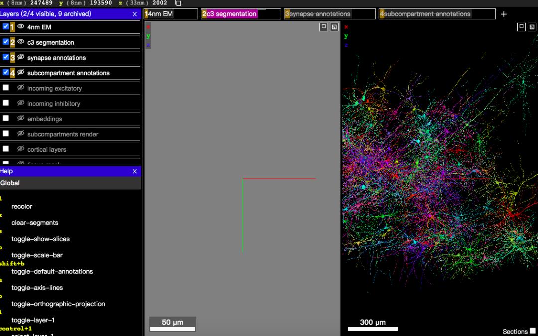
Task: Enable the incoming excitatory layer checkbox
Action: tap(6, 88)
